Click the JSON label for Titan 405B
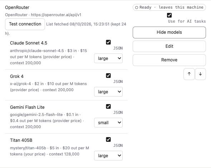211x168 pixels. coord(118,145)
